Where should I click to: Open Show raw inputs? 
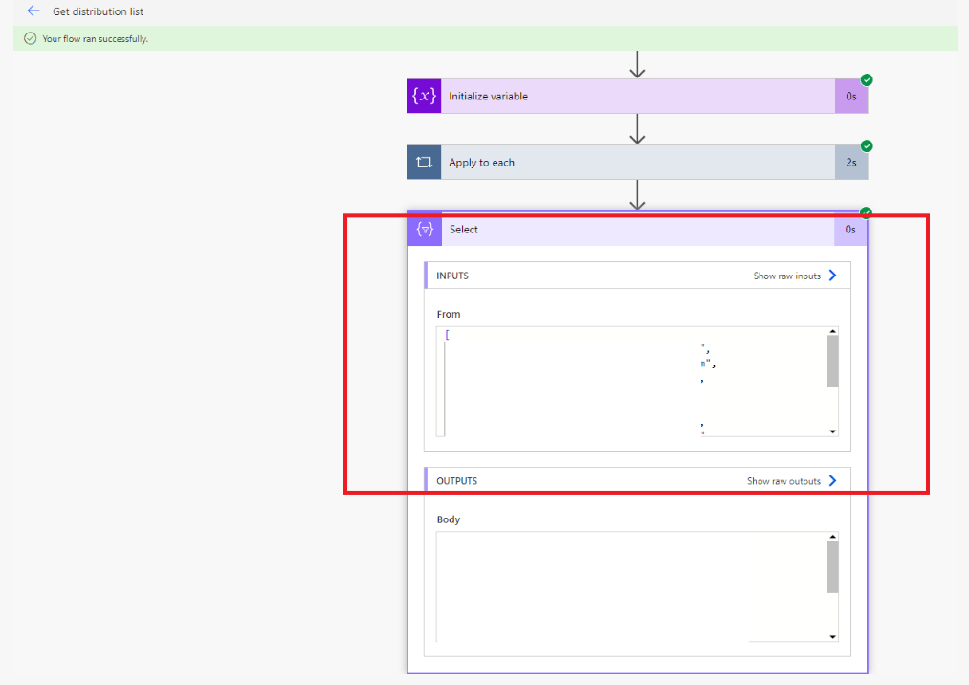[786, 276]
